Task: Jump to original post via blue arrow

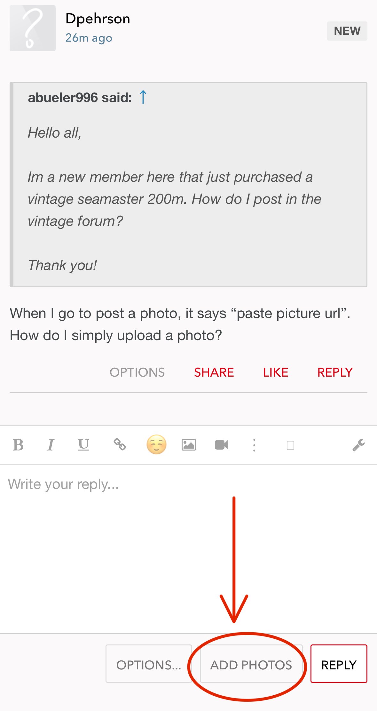Action: point(143,97)
